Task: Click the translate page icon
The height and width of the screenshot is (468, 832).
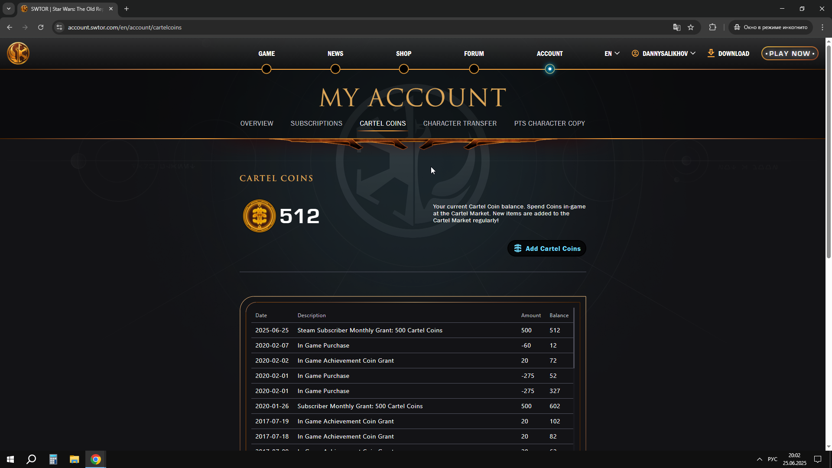Action: pyautogui.click(x=676, y=27)
